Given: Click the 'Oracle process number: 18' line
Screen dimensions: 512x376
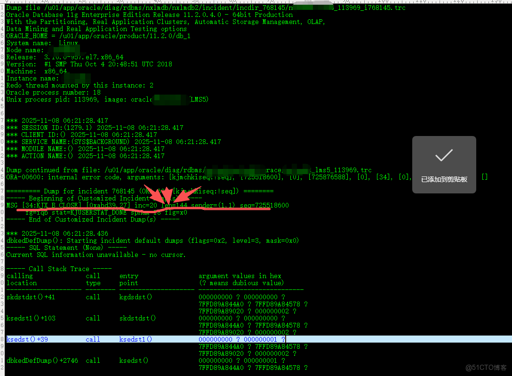Looking at the screenshot, I should (x=54, y=92).
